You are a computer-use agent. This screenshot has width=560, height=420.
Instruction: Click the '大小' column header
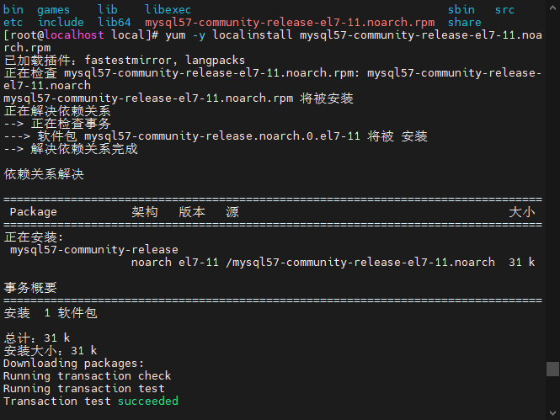pyautogui.click(x=522, y=212)
